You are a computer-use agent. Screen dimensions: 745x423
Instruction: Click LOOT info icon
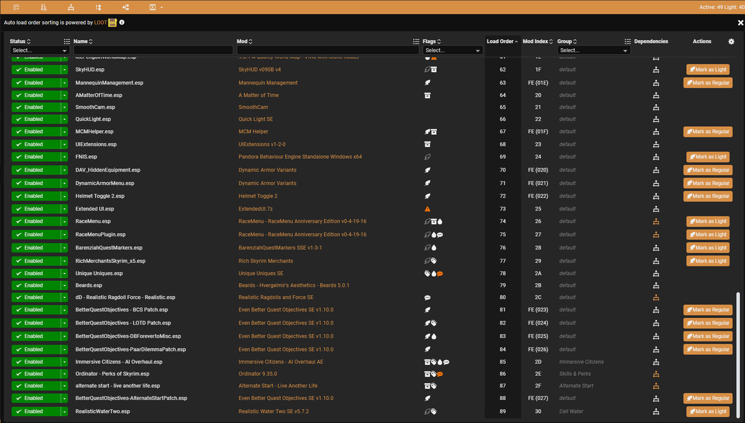tap(122, 23)
